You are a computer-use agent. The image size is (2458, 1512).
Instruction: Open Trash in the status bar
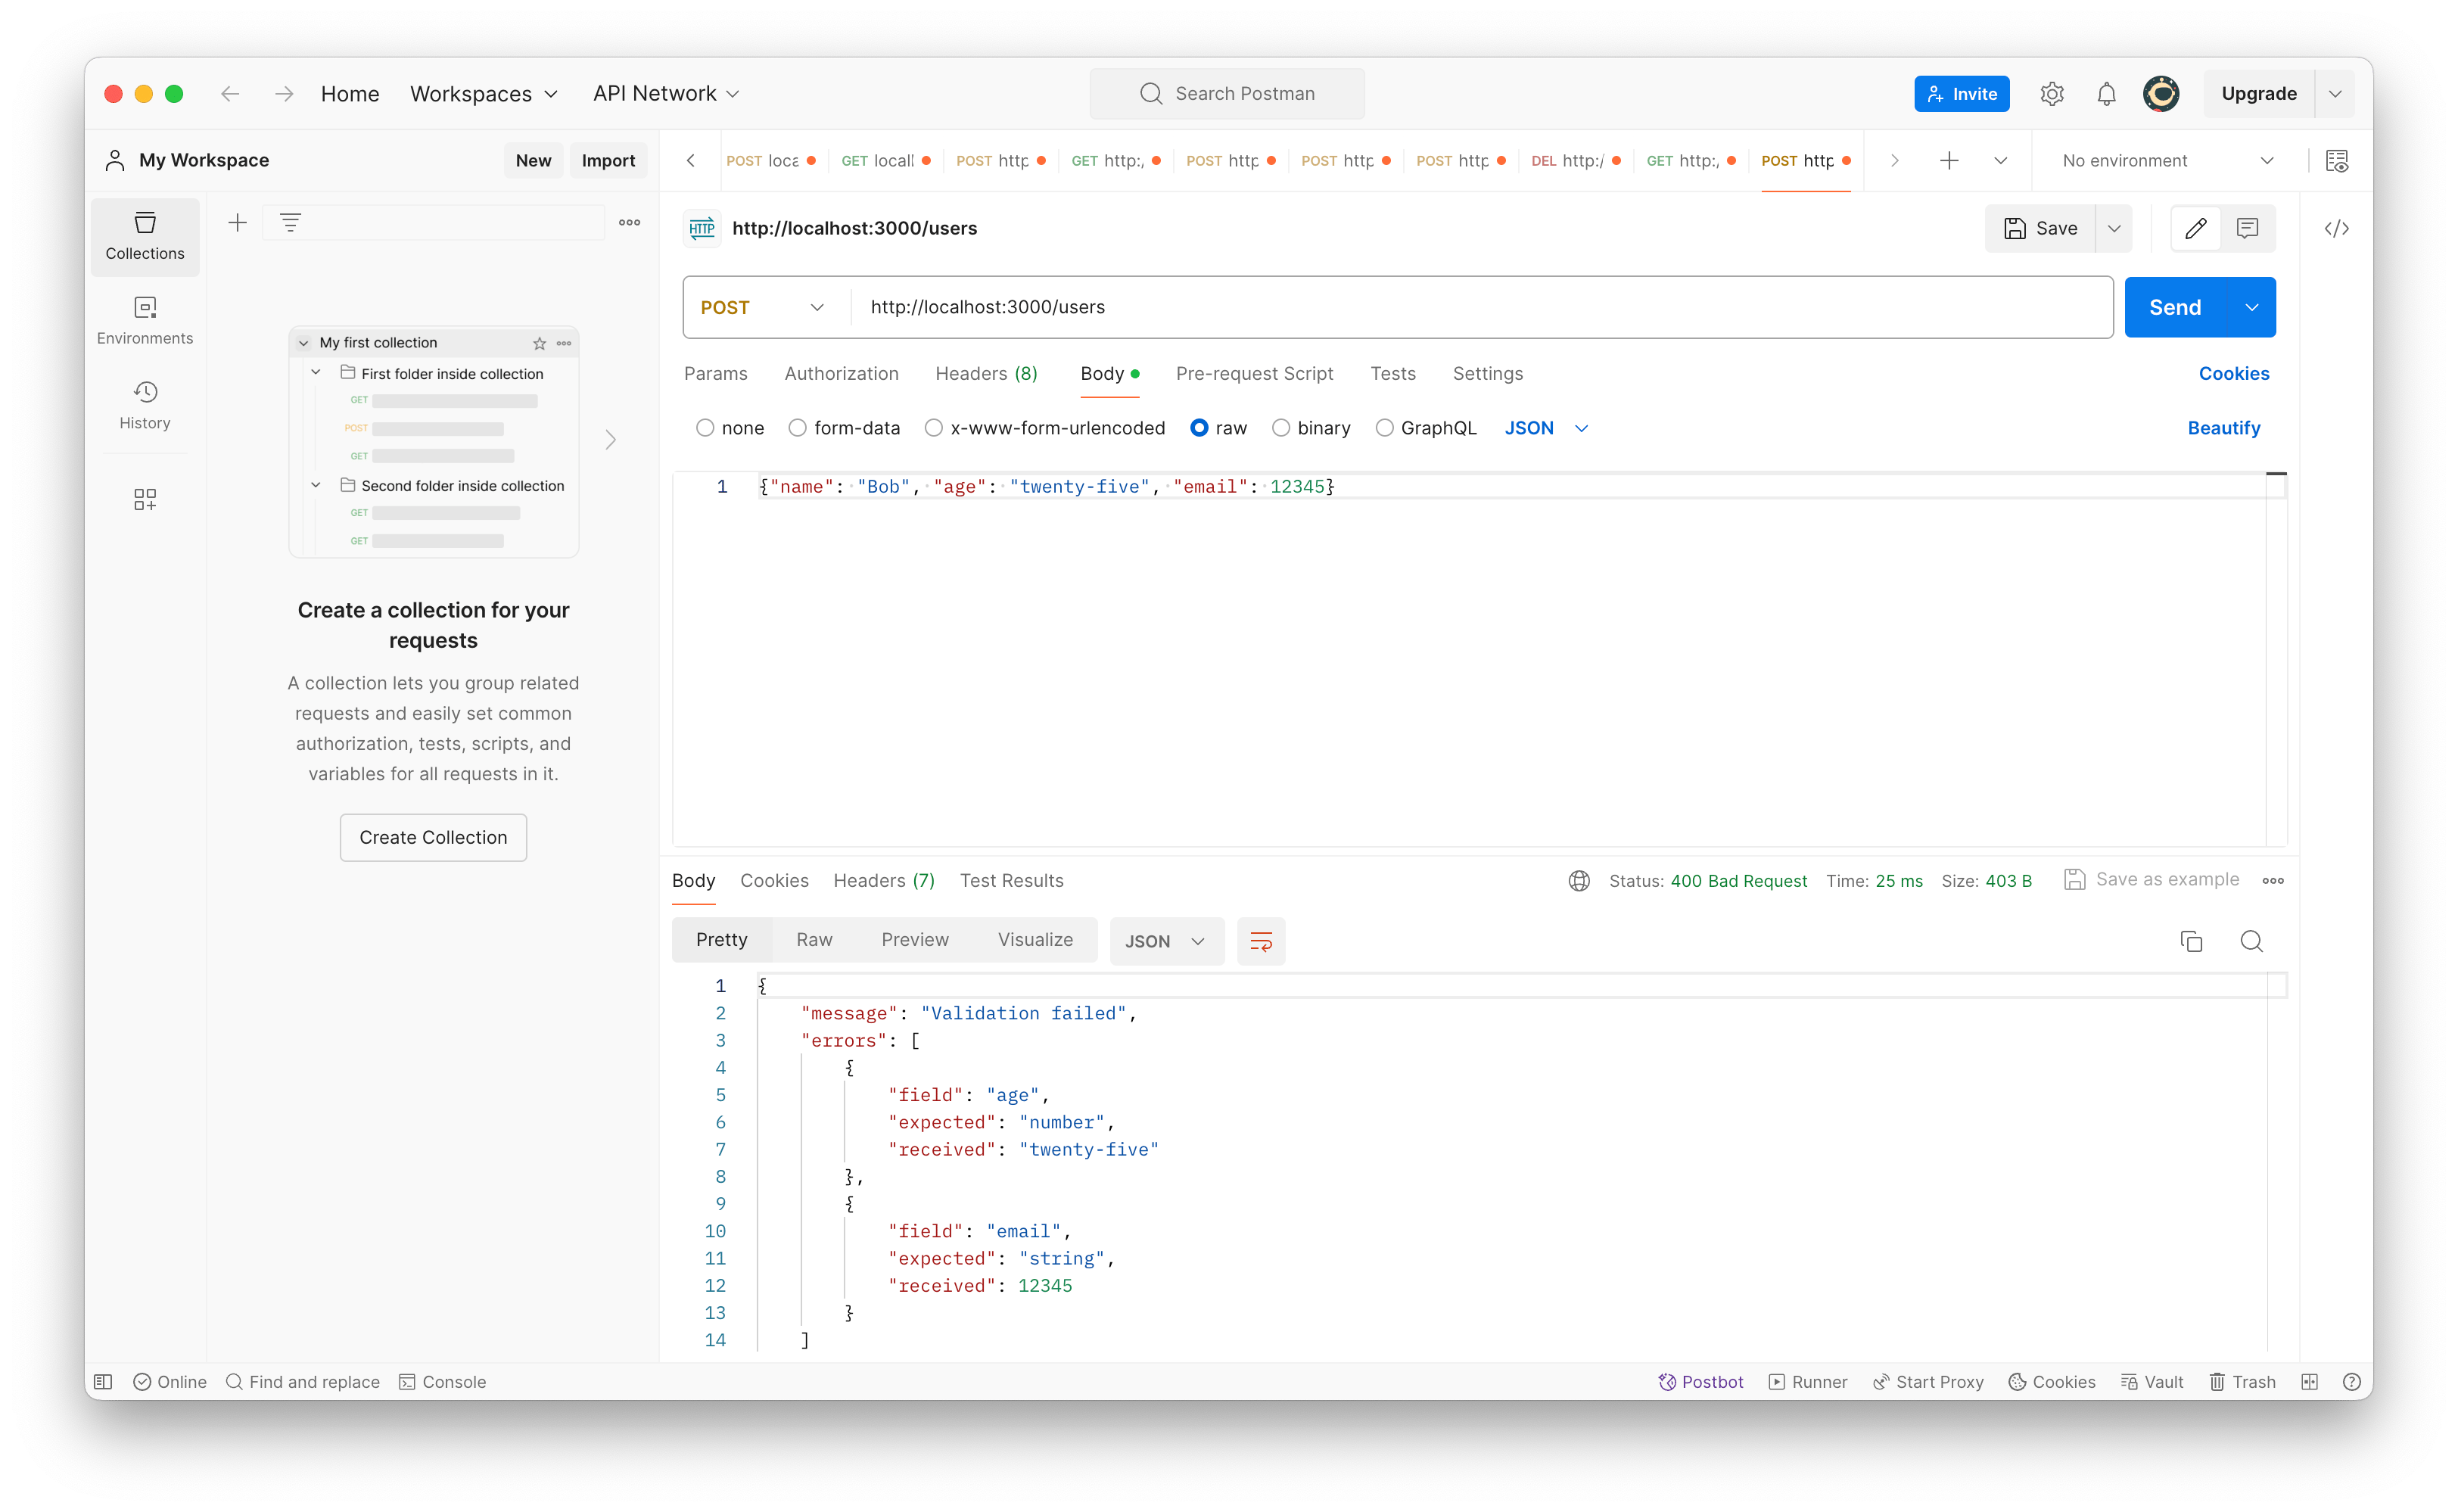(x=2242, y=1381)
